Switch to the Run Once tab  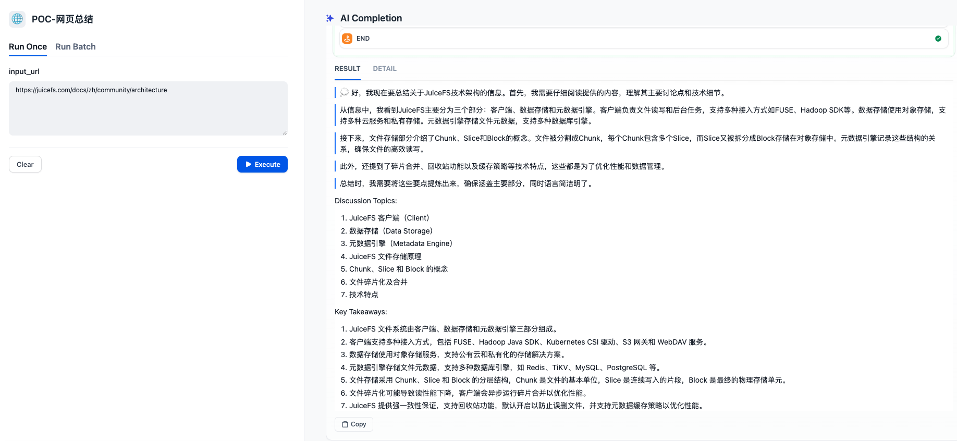(28, 46)
